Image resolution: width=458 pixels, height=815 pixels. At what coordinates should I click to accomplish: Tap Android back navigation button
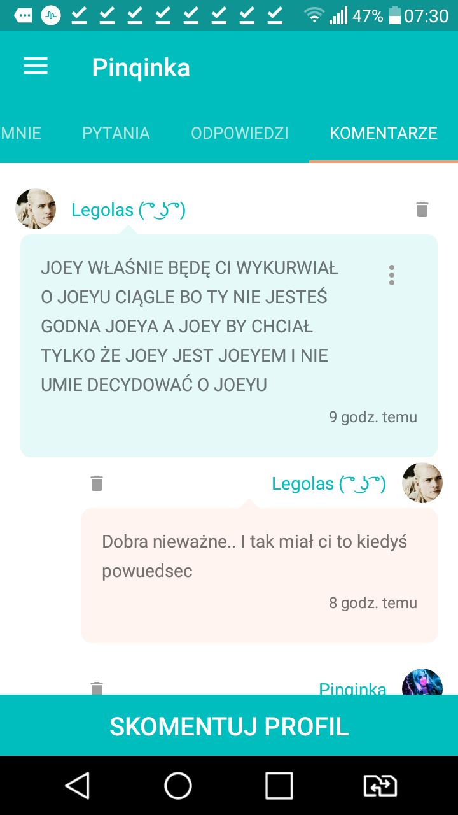coord(77,786)
